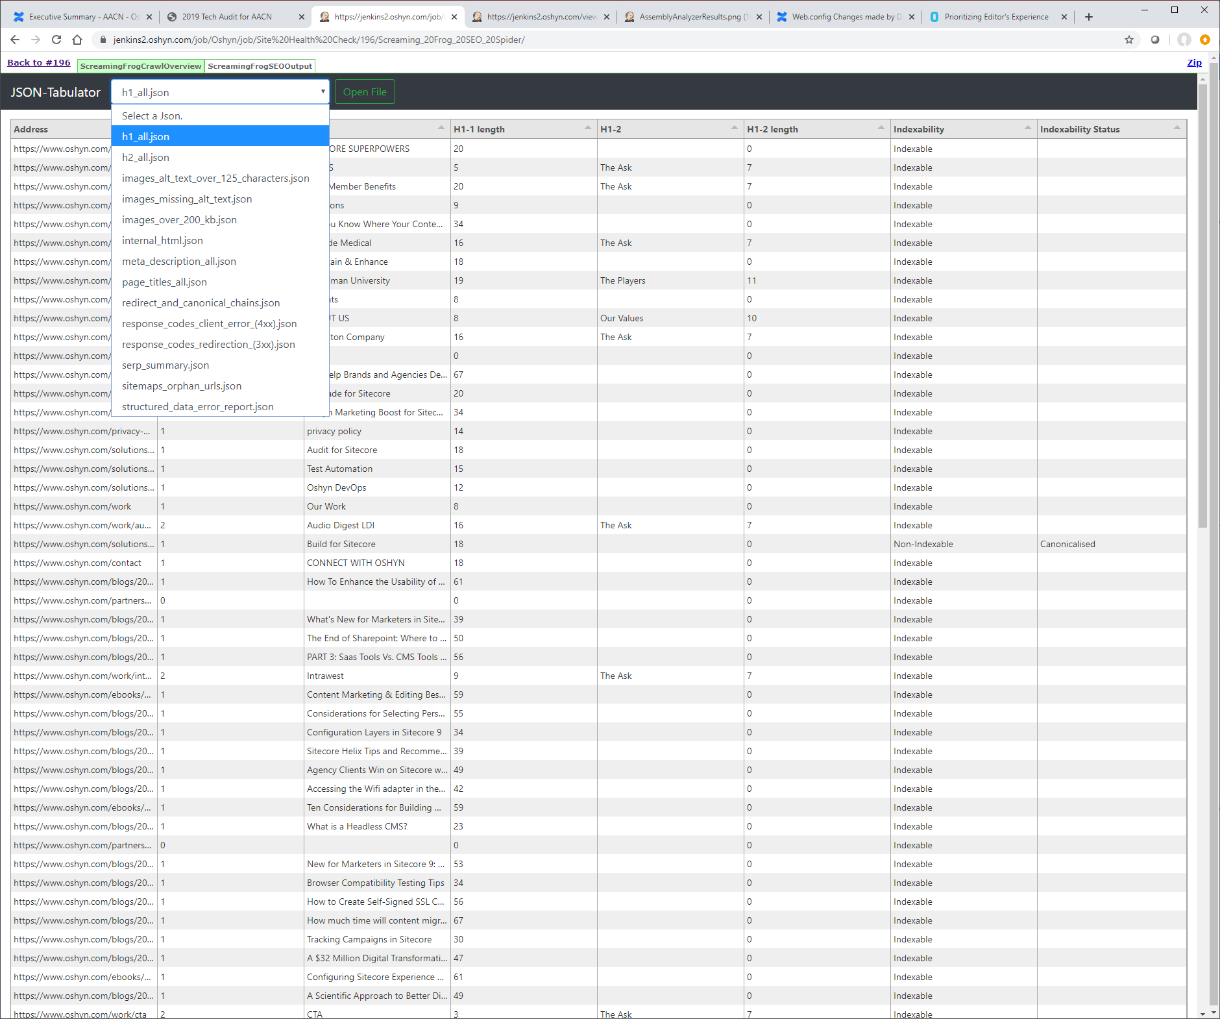Collapse the h1_all.json file dropdown
Image resolution: width=1220 pixels, height=1019 pixels.
[220, 92]
